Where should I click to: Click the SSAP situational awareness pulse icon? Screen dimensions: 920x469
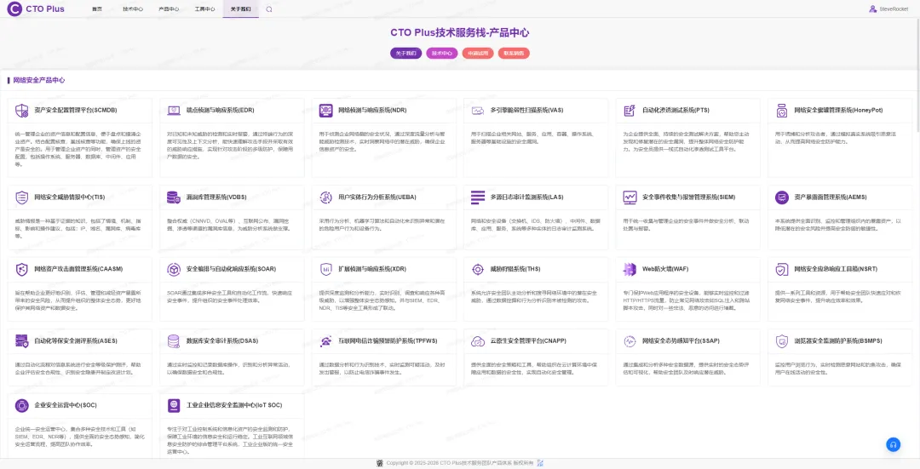630,341
